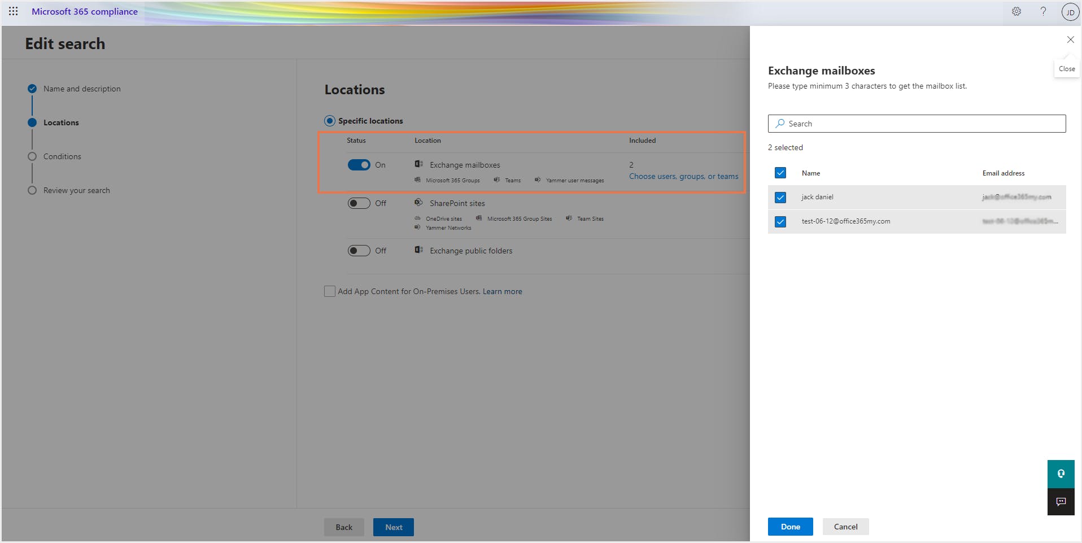Open the app launcher waffle icon
The width and height of the screenshot is (1082, 543).
(x=13, y=11)
